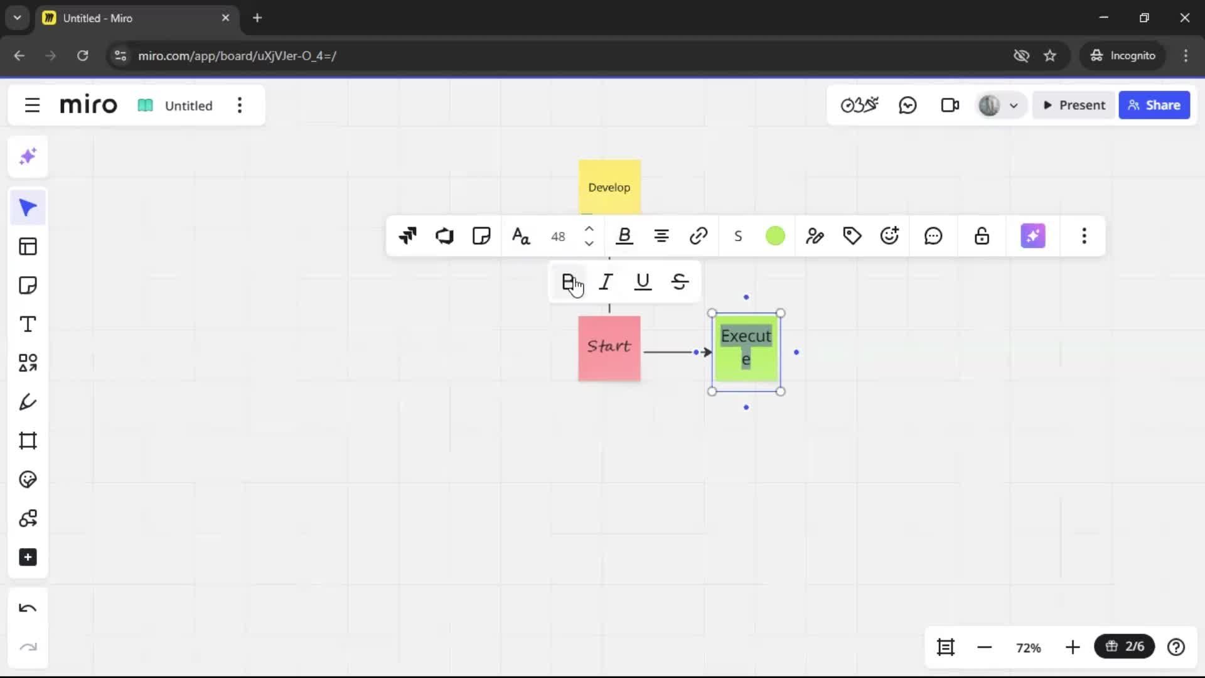Open help question mark

coord(1176,647)
